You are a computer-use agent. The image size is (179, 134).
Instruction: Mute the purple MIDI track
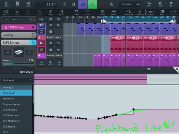click(x=51, y=25)
